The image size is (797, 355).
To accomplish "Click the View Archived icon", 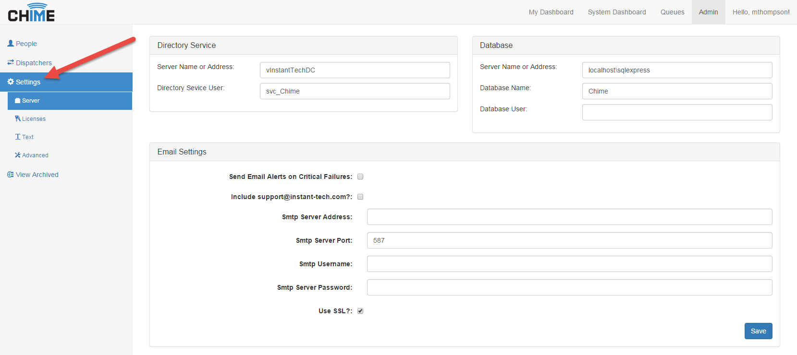I will coord(11,175).
